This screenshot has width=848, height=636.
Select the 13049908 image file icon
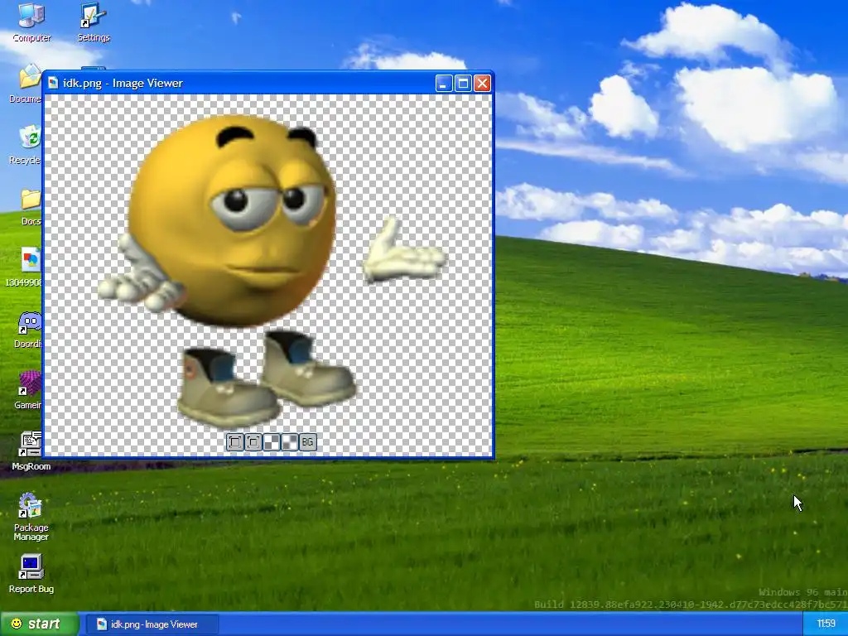coord(24,267)
